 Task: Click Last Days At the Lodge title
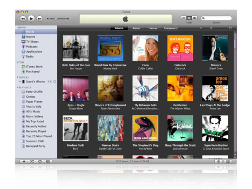point(215,105)
